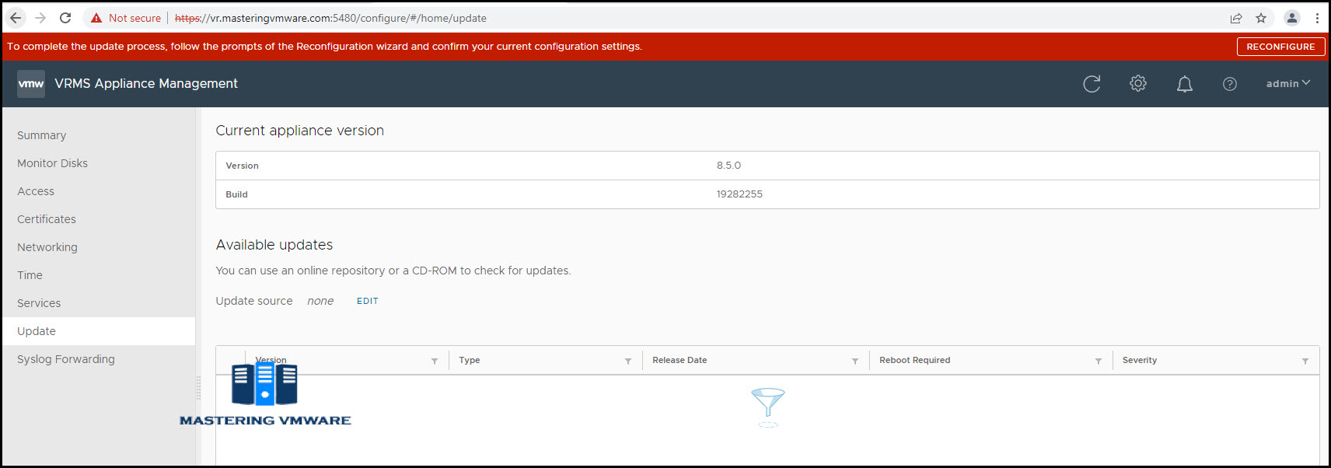Viewport: 1331px width, 468px height.
Task: Open the filter icon in the Severity column
Action: (1305, 361)
